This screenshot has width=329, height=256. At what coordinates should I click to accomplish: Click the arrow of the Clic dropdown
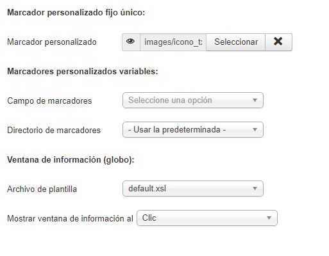(x=269, y=218)
